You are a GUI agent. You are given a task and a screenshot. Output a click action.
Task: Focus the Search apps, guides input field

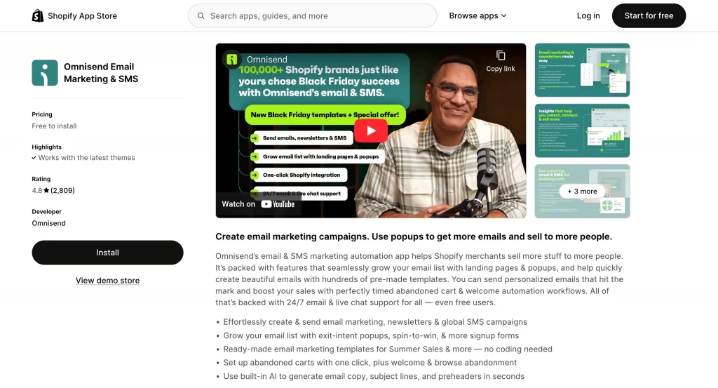pos(312,15)
